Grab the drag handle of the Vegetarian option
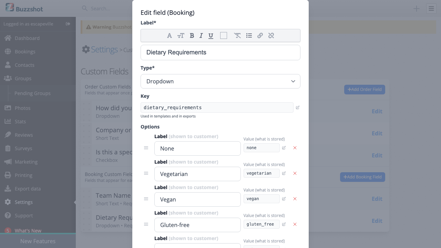This screenshot has width=441, height=248. coord(146,173)
